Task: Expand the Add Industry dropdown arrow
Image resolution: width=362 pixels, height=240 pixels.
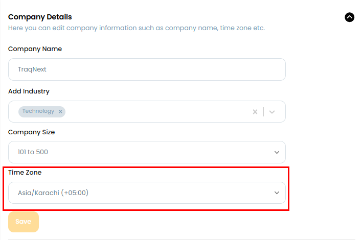Action: point(272,112)
